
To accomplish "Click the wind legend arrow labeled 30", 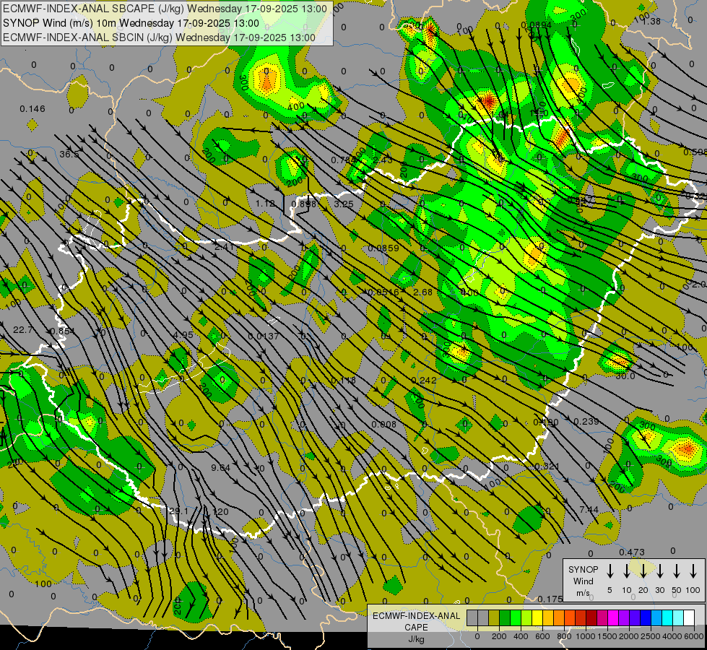I will [659, 571].
